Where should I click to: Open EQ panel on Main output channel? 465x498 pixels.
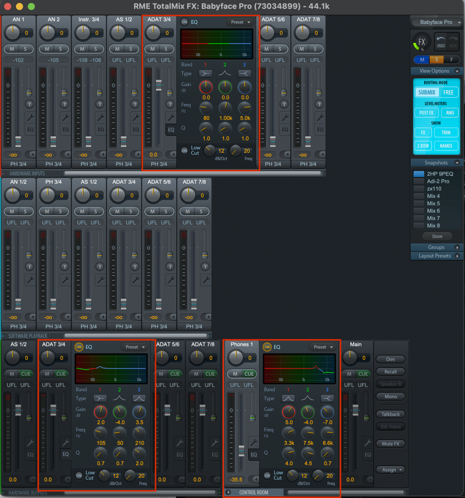click(368, 455)
